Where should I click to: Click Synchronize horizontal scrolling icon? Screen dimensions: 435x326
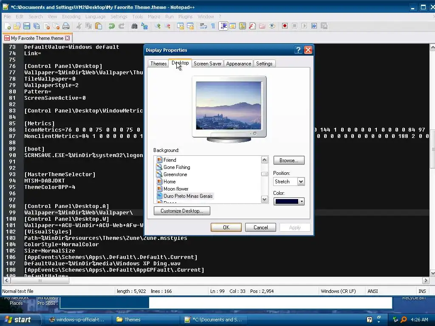[190, 26]
